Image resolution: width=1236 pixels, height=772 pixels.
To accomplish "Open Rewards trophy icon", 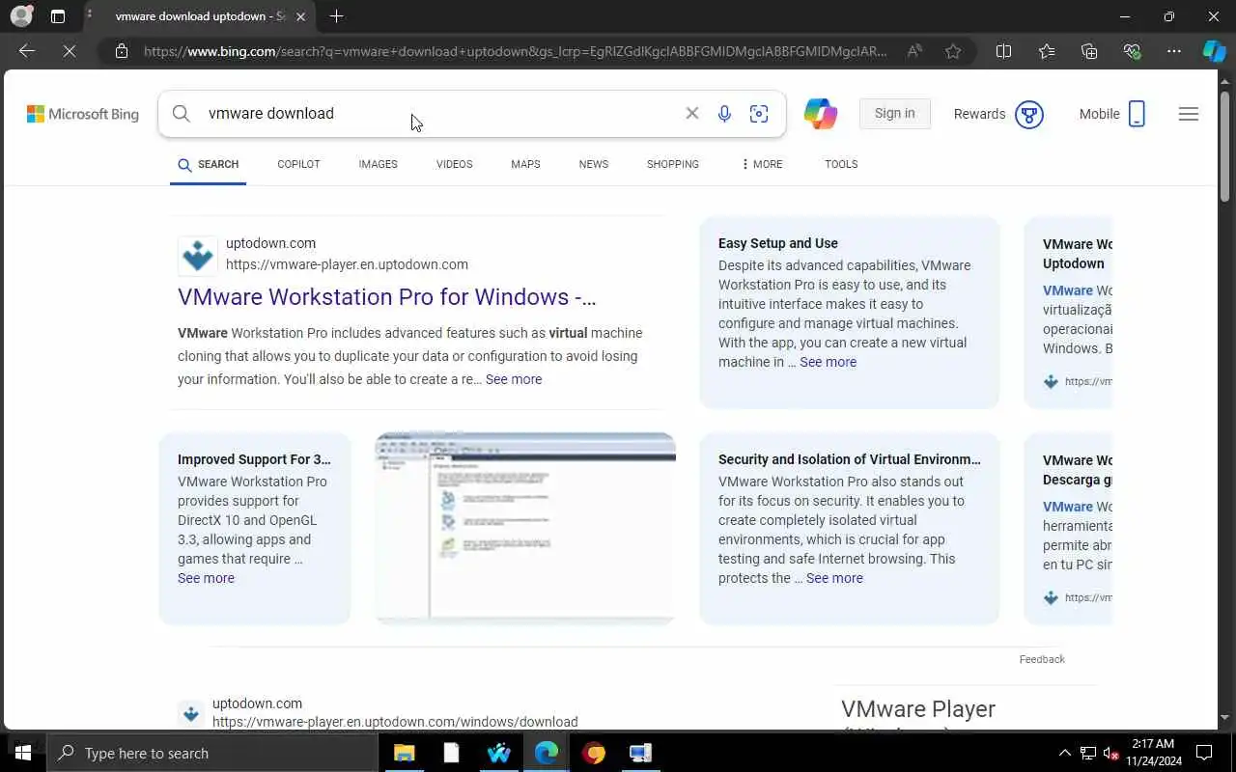I will click(x=1029, y=114).
